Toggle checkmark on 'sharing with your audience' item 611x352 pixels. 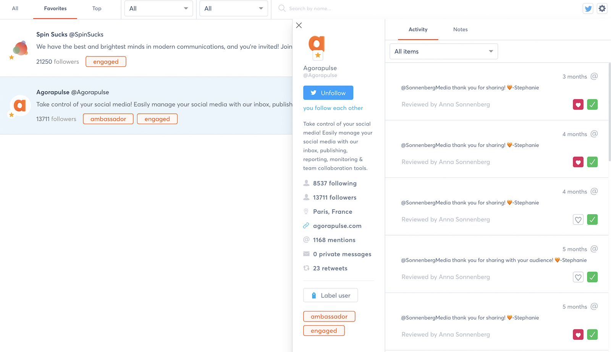pyautogui.click(x=592, y=277)
